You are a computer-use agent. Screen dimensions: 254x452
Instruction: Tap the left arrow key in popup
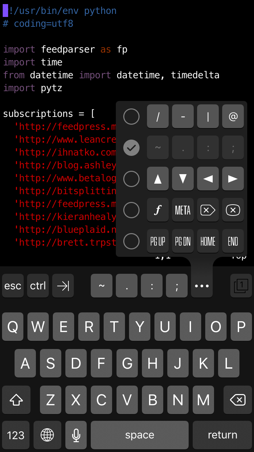(208, 179)
